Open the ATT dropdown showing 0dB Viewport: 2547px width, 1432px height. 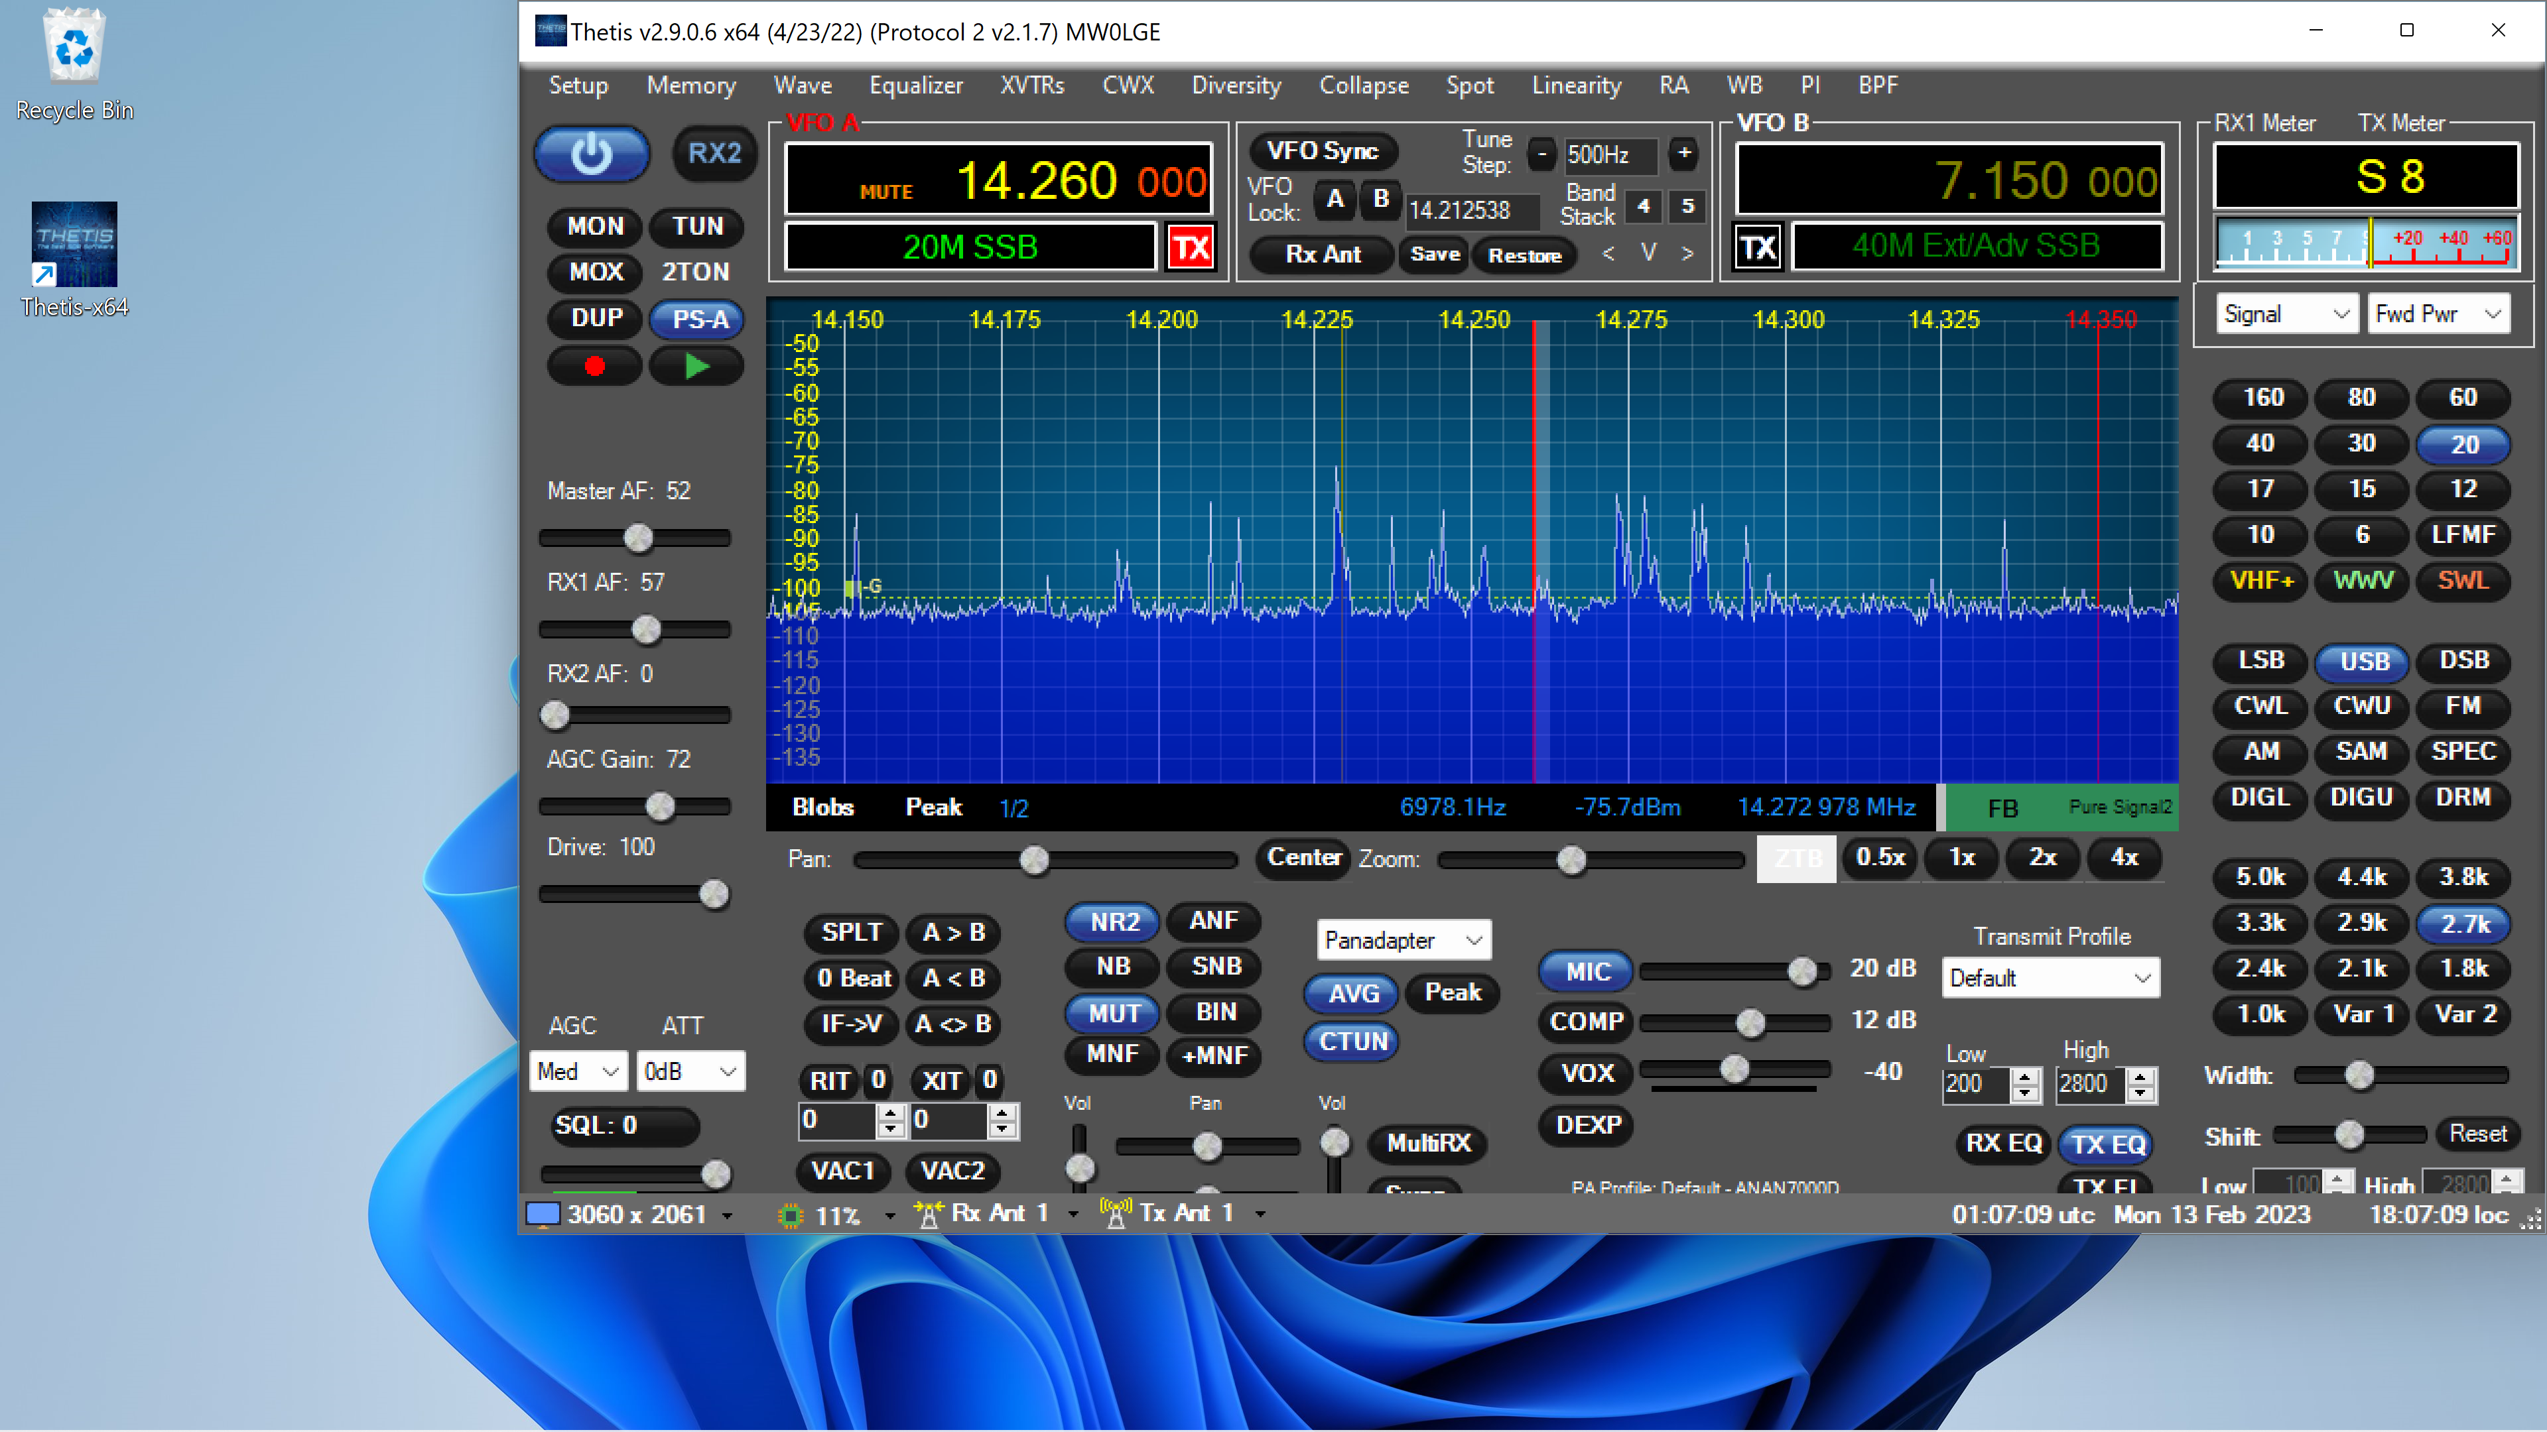(690, 1071)
